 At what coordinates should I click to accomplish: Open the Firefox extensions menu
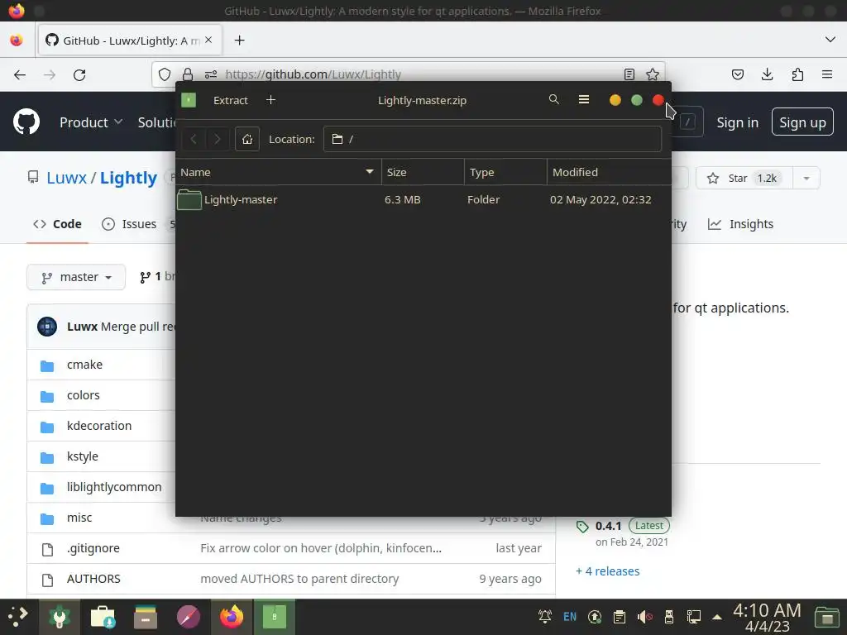(x=797, y=74)
